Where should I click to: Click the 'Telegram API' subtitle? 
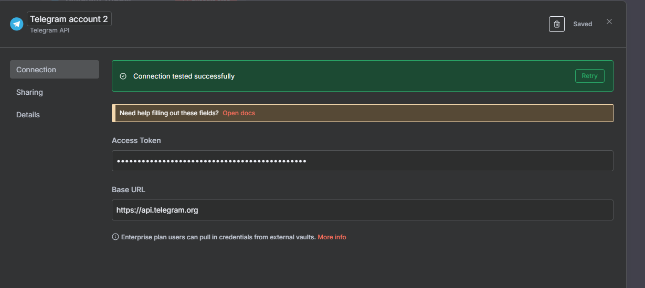pyautogui.click(x=50, y=30)
